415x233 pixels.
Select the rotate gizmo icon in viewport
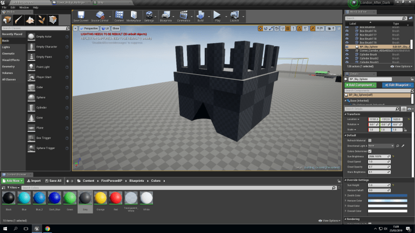[x=266, y=29]
